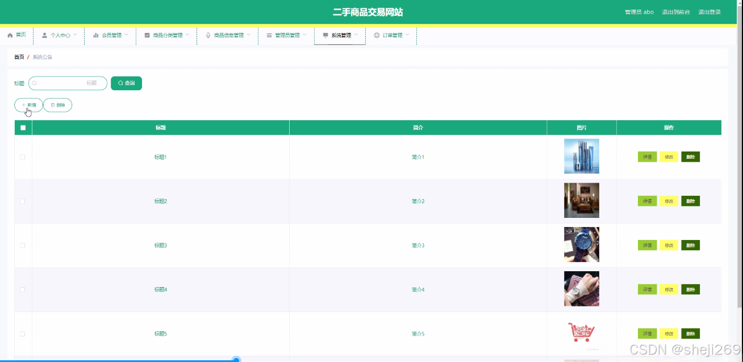Toggle the select-all checkbox in table header

click(23, 128)
